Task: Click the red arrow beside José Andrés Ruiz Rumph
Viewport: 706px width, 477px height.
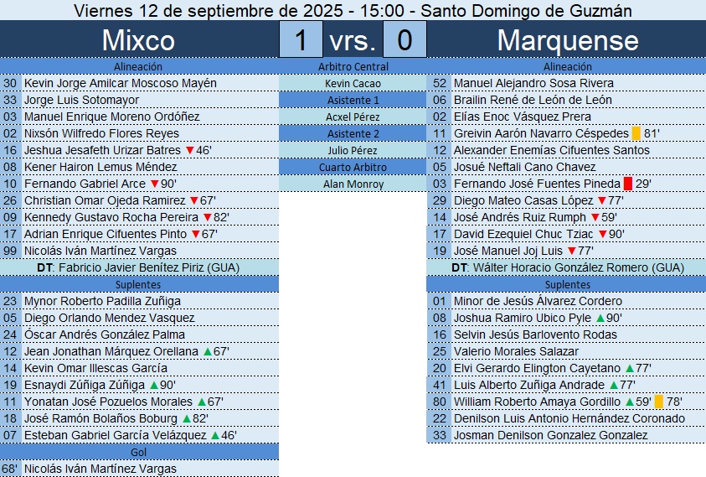Action: click(595, 217)
